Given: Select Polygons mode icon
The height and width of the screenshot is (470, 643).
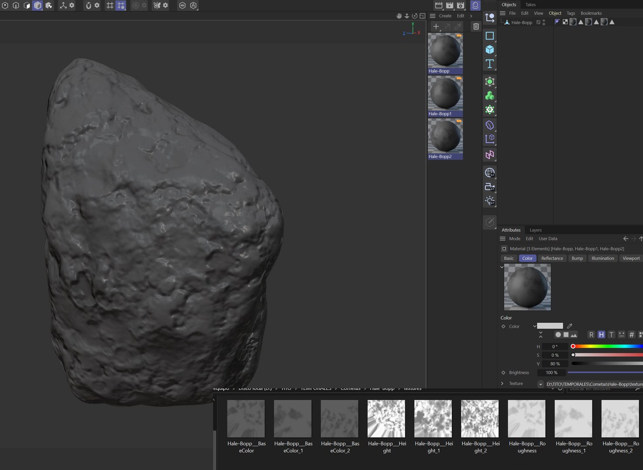Looking at the screenshot, I should 27,6.
